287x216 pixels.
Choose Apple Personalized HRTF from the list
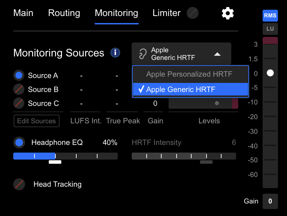(x=190, y=74)
